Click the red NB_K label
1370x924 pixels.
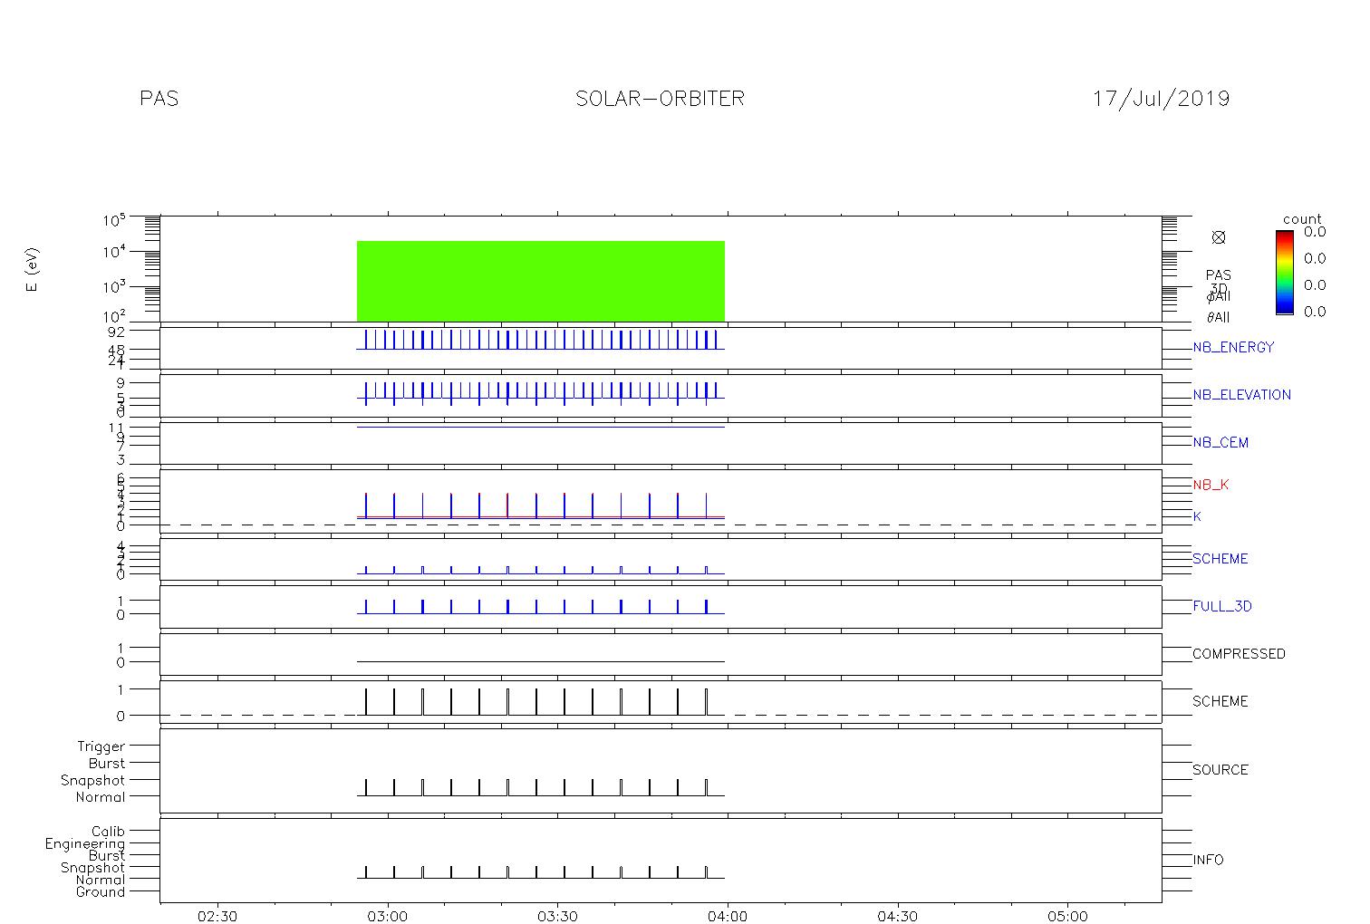(x=1211, y=485)
